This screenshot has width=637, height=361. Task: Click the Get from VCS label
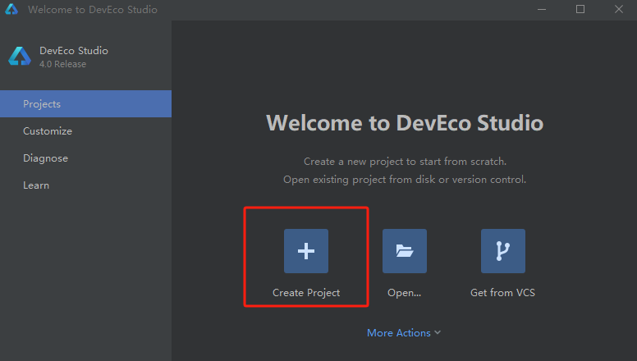tap(502, 293)
